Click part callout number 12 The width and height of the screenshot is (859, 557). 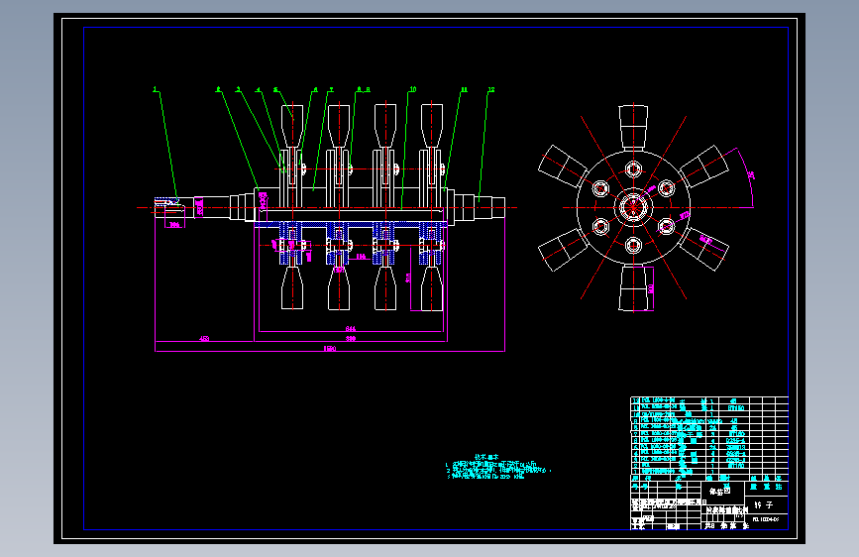tap(490, 89)
